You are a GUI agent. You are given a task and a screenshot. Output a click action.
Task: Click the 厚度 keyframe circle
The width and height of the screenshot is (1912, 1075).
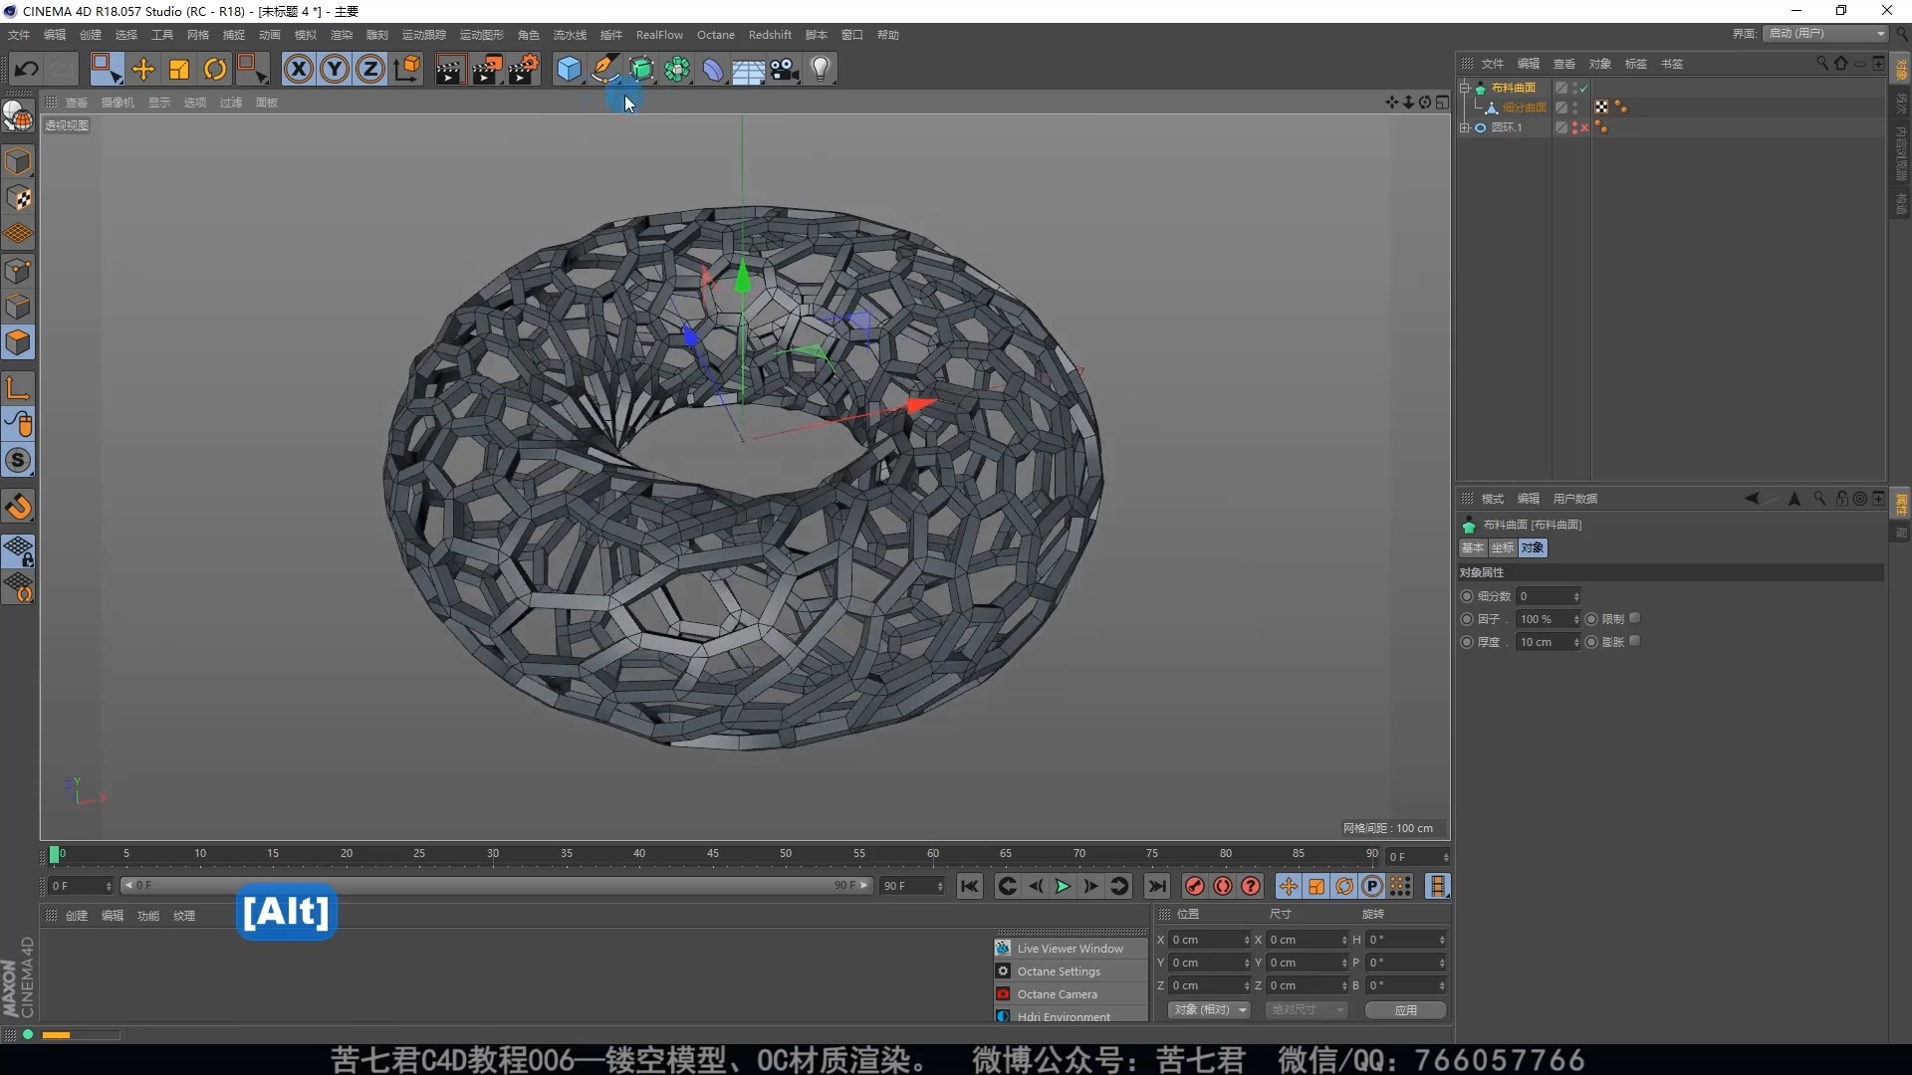[1467, 642]
